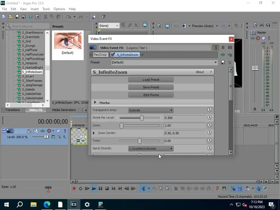Open Spiral Strands dropdown
Screen dimensions: 280x210
coord(151,148)
